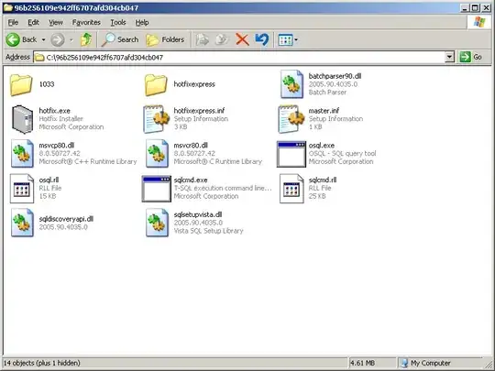The image size is (495, 371).
Task: Click the hotfixexpress folder name
Action: tap(194, 84)
